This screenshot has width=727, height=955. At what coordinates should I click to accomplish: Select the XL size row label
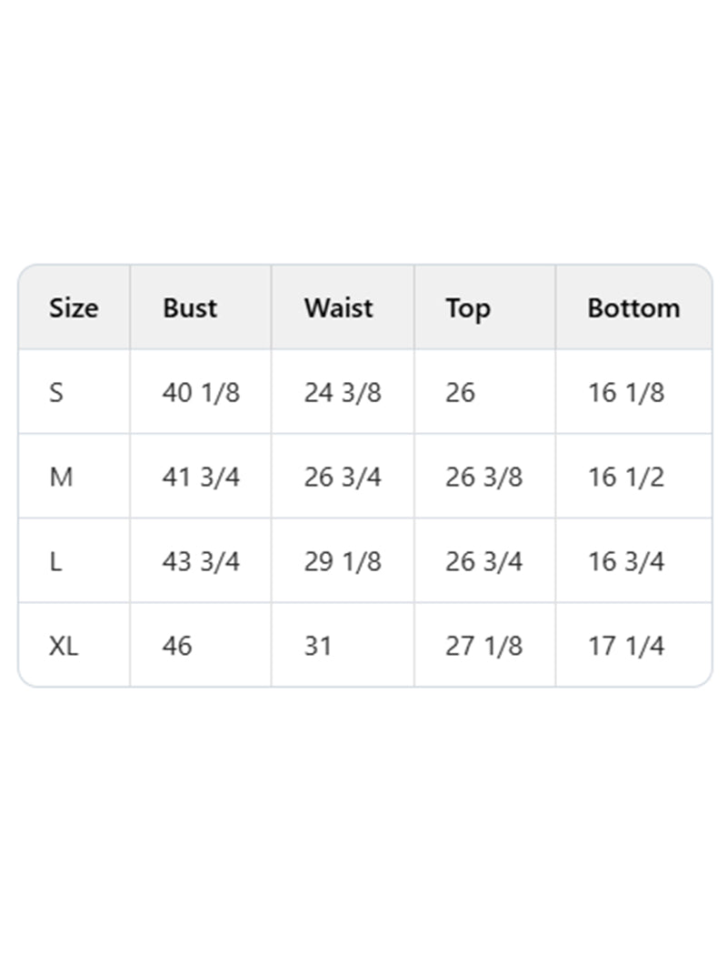[64, 646]
